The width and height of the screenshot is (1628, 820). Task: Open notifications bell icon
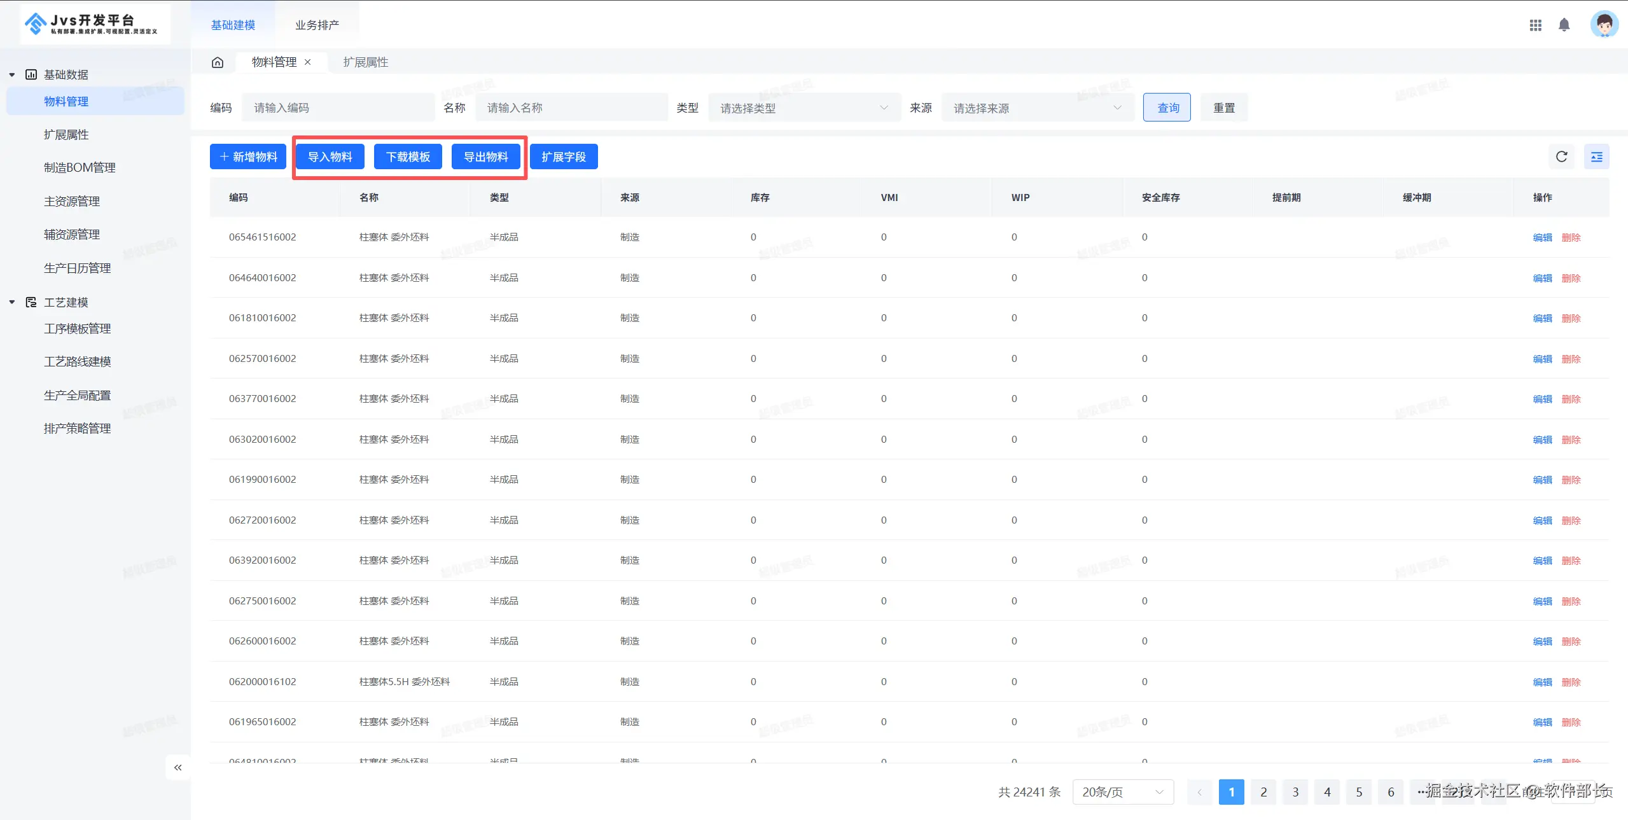[x=1564, y=25]
